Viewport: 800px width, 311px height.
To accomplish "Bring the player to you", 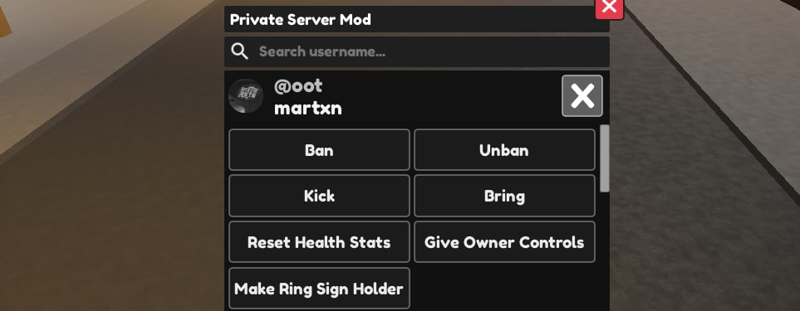I will (504, 196).
